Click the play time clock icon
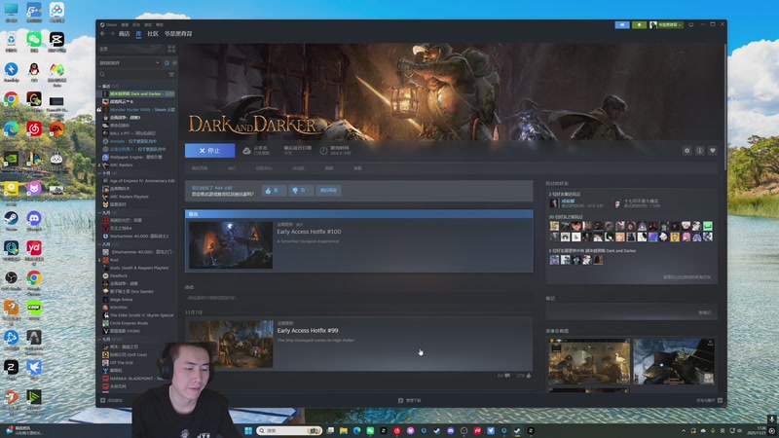Image resolution: width=779 pixels, height=438 pixels. [x=323, y=151]
